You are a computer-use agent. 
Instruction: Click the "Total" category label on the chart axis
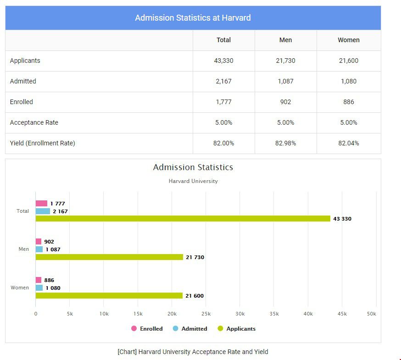coord(22,211)
